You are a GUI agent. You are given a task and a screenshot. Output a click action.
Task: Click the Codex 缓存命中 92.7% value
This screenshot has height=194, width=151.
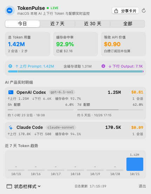coord(68,99)
